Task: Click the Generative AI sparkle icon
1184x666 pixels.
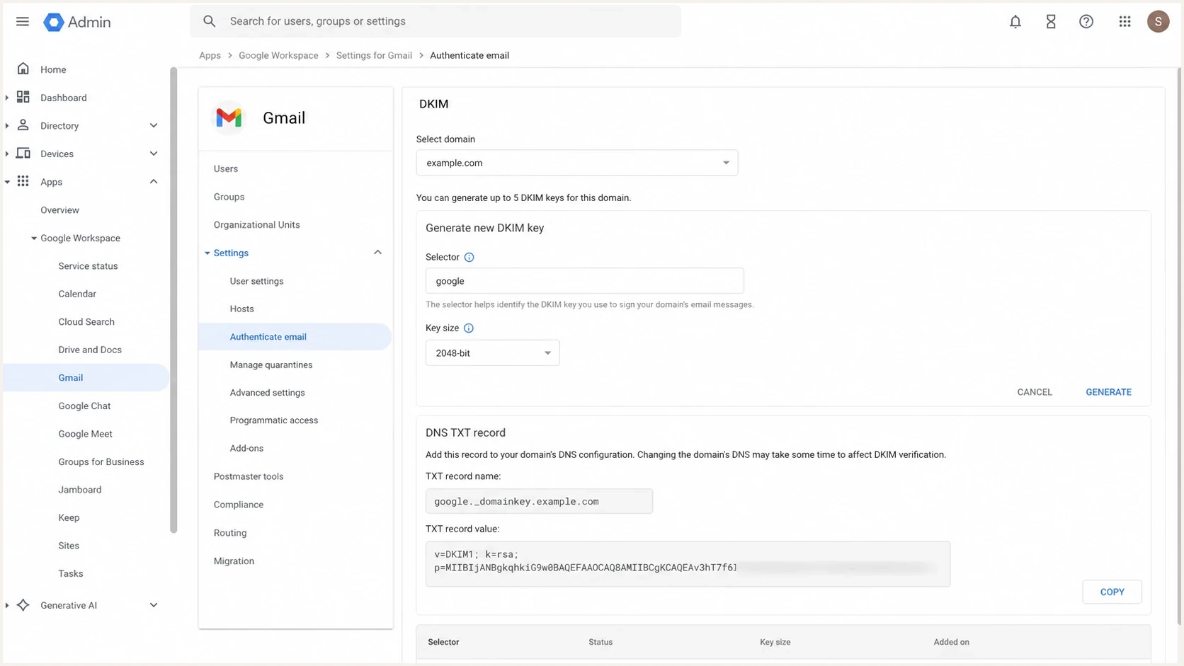Action: [x=23, y=604]
